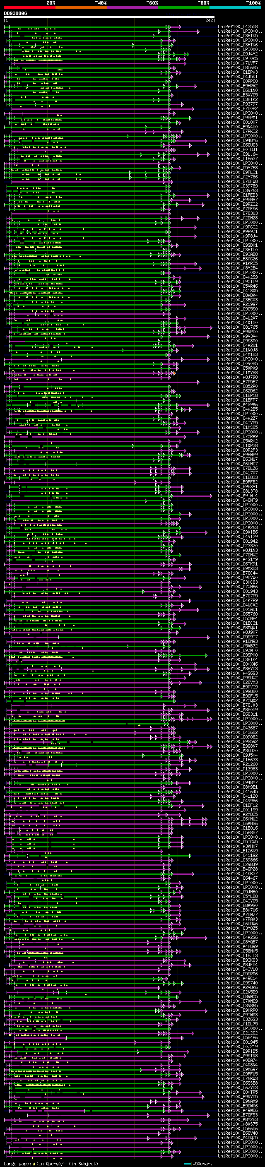Click the UniRef100_A1KR25 label
The height and width of the screenshot is (1167, 265).
point(237,263)
